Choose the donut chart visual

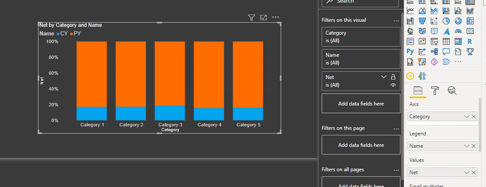coord(458,21)
